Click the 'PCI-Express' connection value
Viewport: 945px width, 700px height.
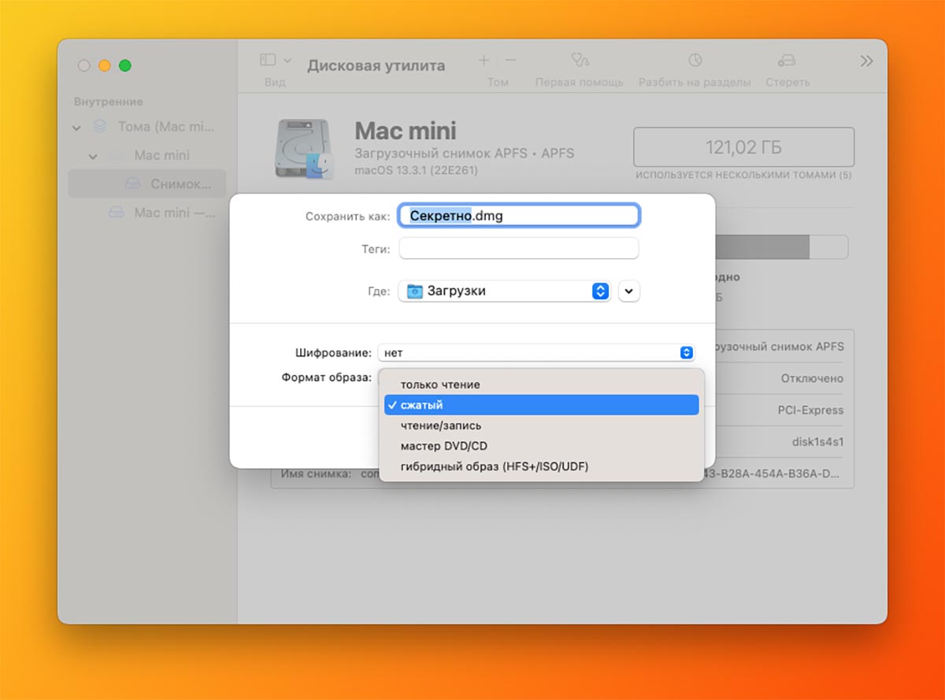click(810, 410)
